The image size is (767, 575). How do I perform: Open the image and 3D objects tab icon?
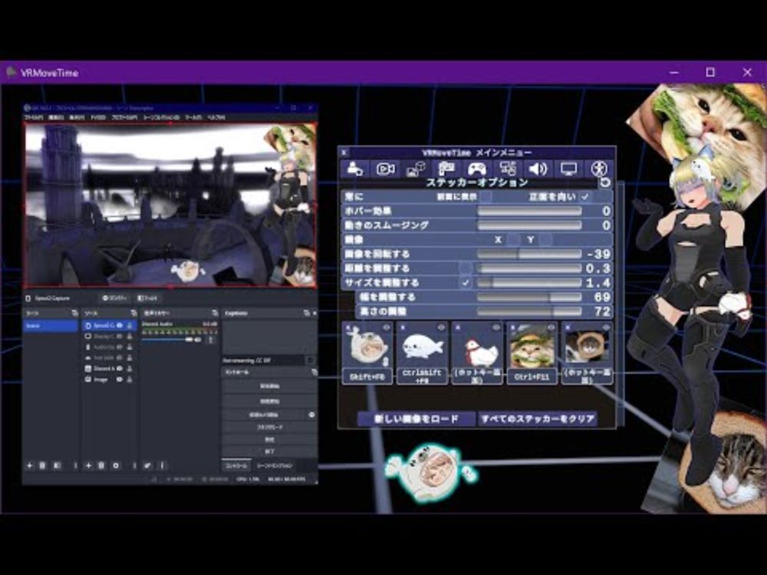click(x=415, y=169)
